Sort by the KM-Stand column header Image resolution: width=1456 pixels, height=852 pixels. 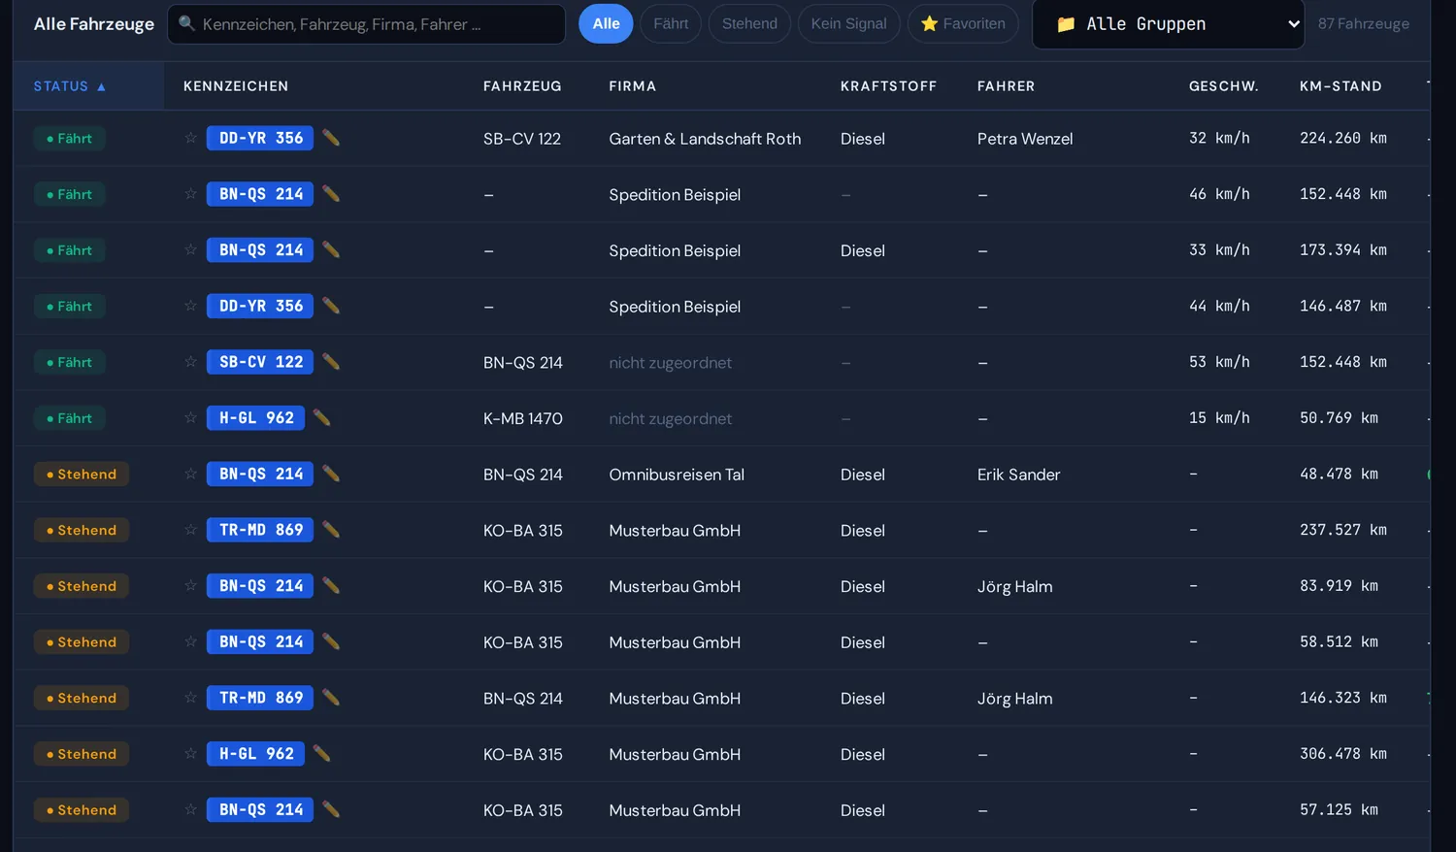[1340, 86]
